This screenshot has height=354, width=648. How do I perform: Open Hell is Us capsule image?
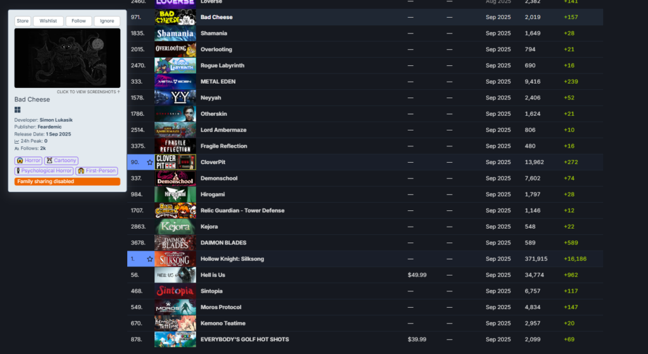coord(175,275)
